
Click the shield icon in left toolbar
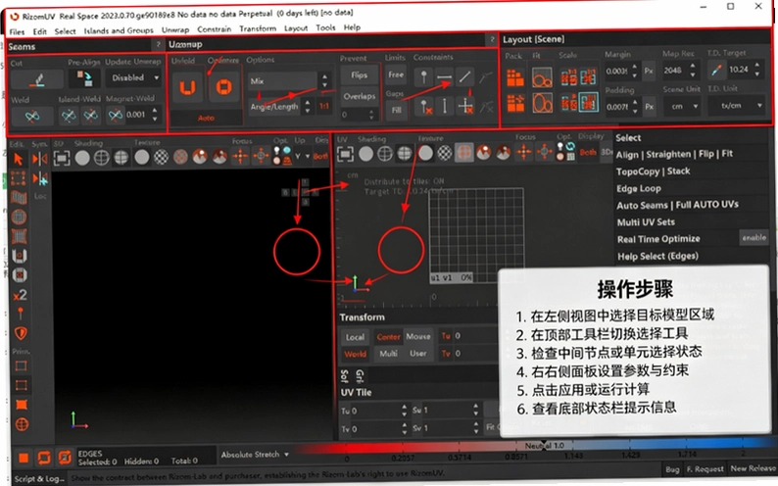[x=21, y=334]
